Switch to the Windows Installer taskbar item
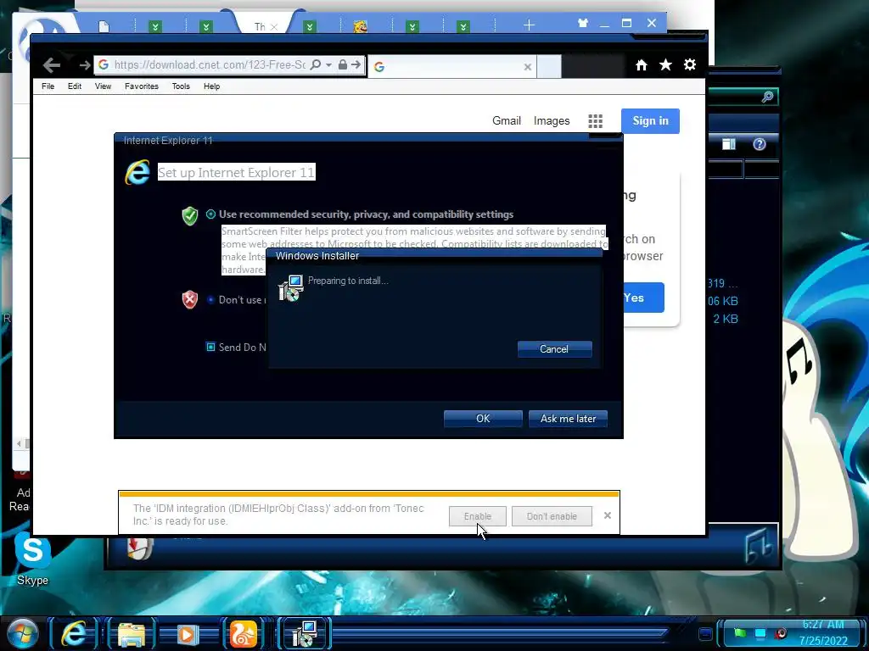 coord(305,634)
